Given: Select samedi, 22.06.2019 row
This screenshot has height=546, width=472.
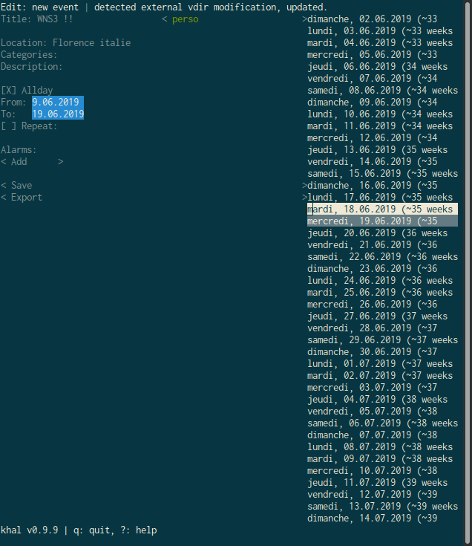Looking at the screenshot, I should [x=382, y=256].
